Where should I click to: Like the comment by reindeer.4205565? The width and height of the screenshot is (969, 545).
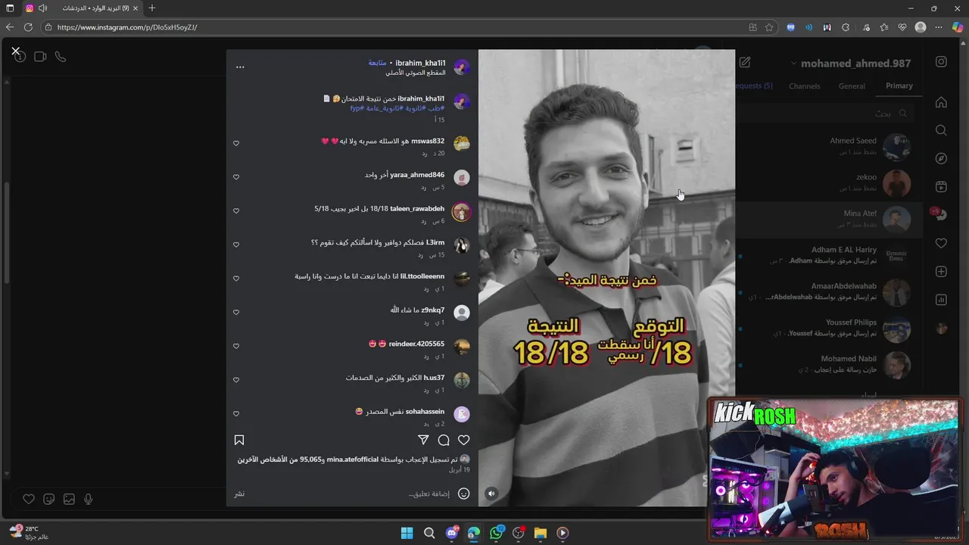click(236, 346)
